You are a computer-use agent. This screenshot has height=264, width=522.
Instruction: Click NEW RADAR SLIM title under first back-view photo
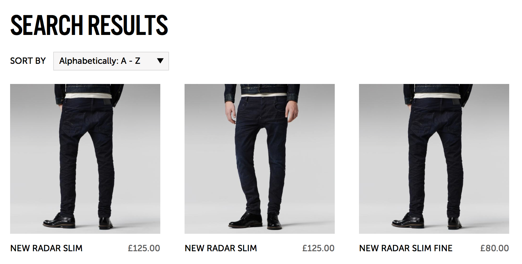coord(46,249)
